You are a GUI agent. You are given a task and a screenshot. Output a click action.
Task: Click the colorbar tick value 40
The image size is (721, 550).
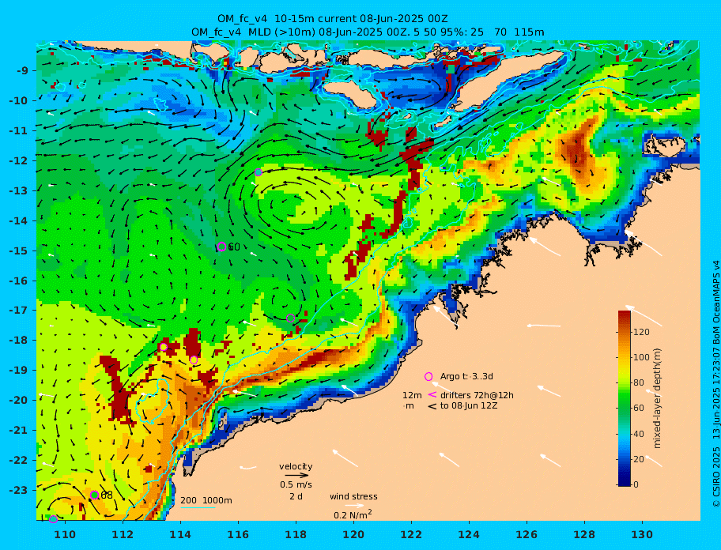click(x=639, y=434)
